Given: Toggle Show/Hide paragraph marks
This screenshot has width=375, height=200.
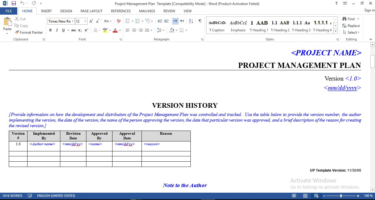Looking at the screenshot, I should 200,21.
